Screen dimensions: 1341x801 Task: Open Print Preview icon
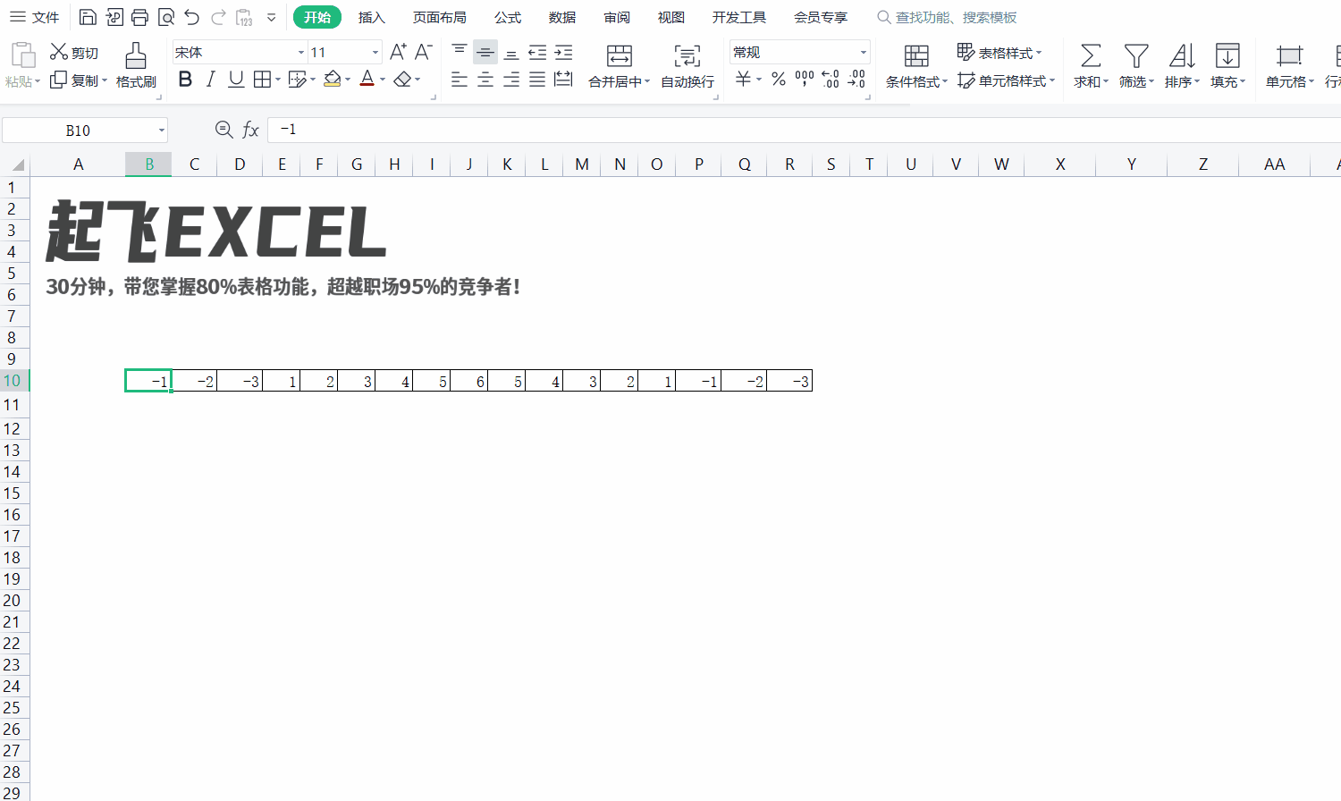tap(165, 17)
